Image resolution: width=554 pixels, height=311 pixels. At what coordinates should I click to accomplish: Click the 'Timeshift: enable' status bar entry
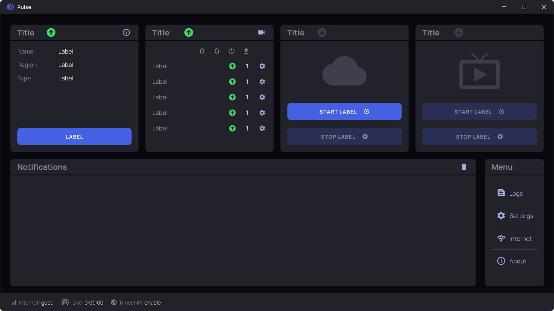pyautogui.click(x=135, y=303)
